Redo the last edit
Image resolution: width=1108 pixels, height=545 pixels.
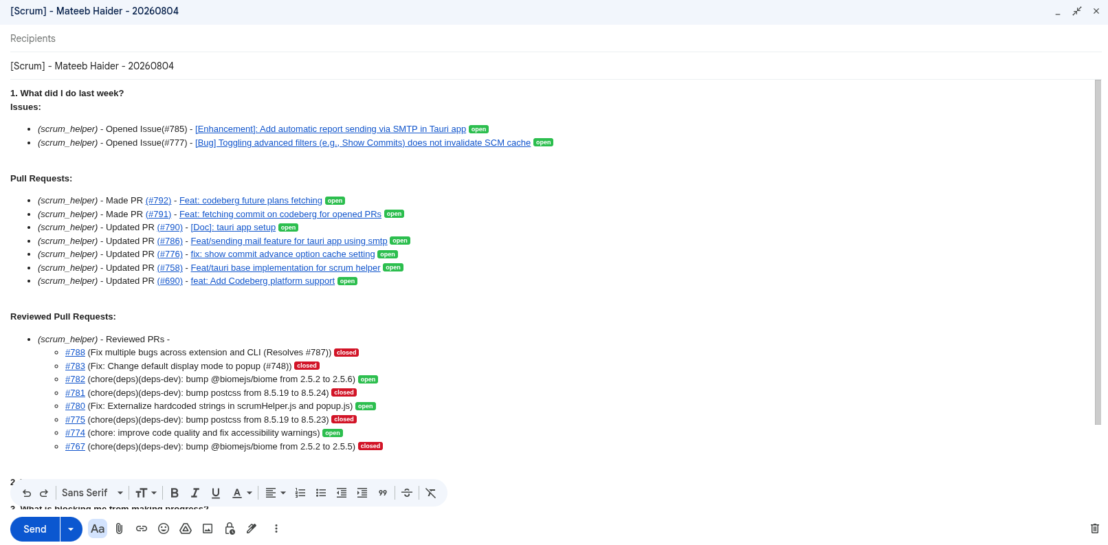coord(44,493)
